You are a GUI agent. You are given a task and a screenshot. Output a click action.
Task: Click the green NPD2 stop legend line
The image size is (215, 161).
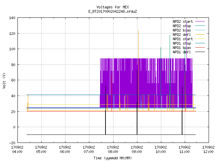pyautogui.click(x=200, y=25)
